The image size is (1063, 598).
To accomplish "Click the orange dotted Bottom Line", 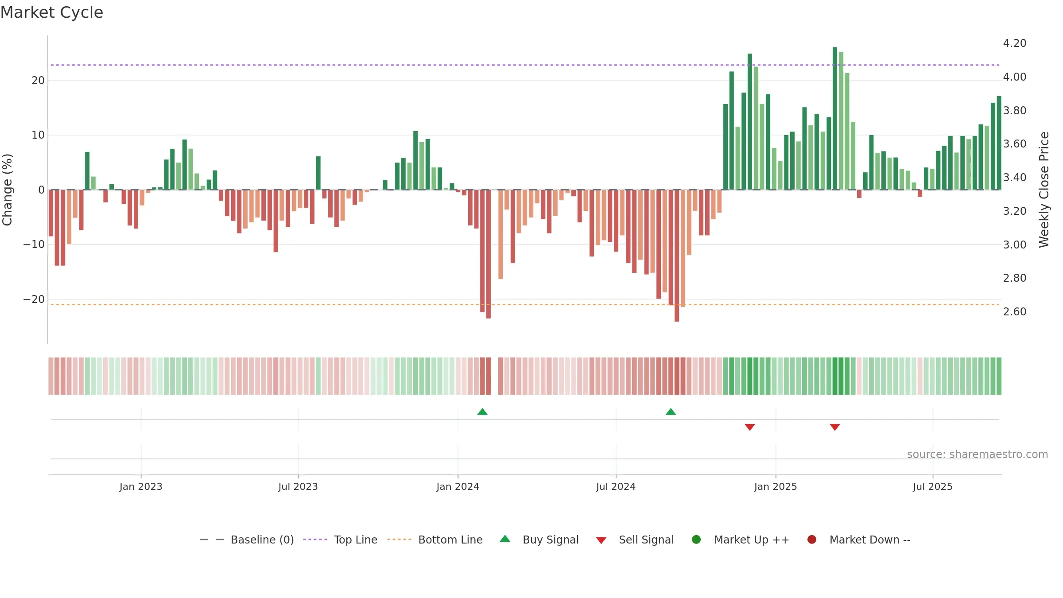I will click(525, 305).
